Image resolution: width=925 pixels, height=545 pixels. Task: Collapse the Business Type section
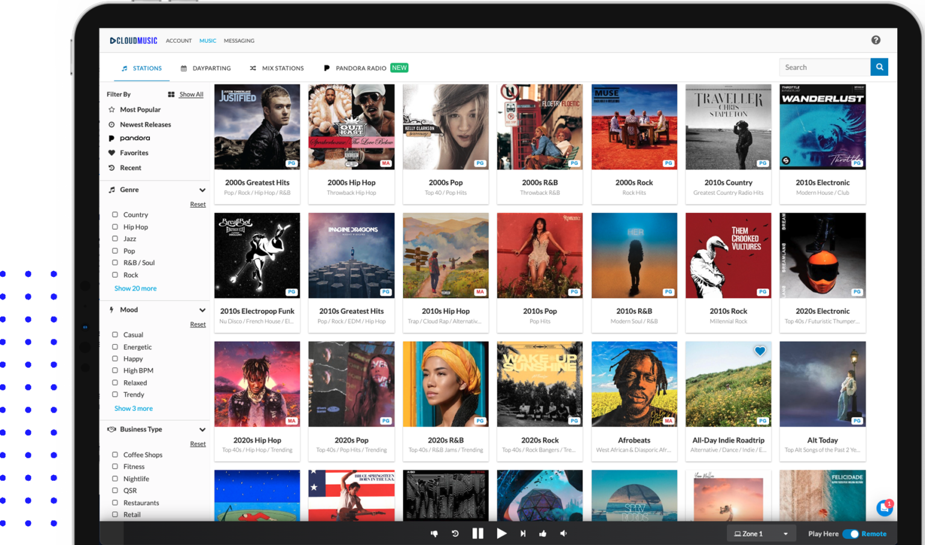[203, 429]
